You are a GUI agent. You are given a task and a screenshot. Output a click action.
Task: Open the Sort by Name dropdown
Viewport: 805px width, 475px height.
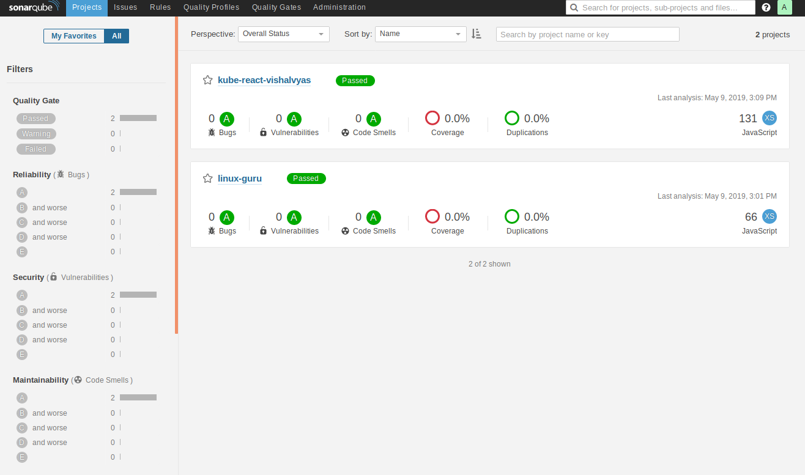pyautogui.click(x=421, y=34)
